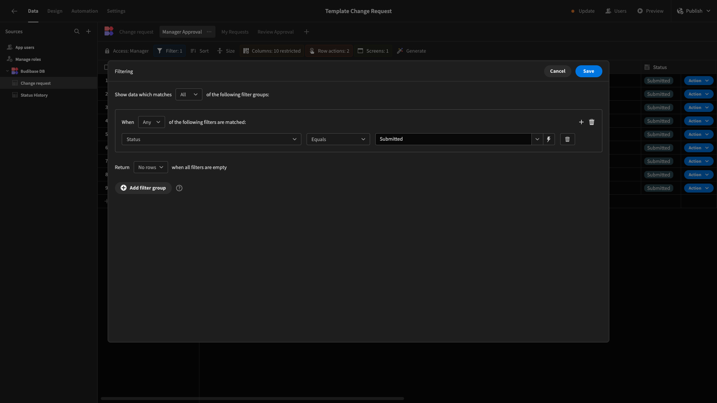Expand the Status field dropdown
Screen dimensions: 717x403
[211, 139]
